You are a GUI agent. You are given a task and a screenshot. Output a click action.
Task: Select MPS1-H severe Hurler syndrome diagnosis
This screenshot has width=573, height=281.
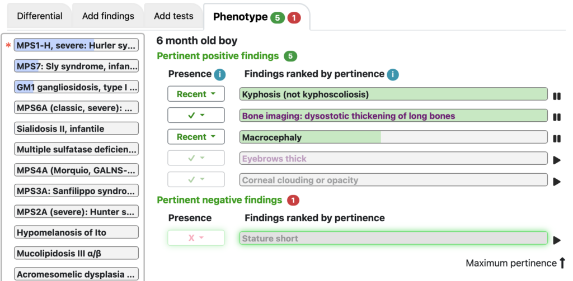tap(76, 46)
